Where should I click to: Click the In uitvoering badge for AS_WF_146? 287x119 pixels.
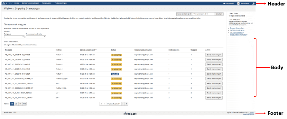coord(116,55)
